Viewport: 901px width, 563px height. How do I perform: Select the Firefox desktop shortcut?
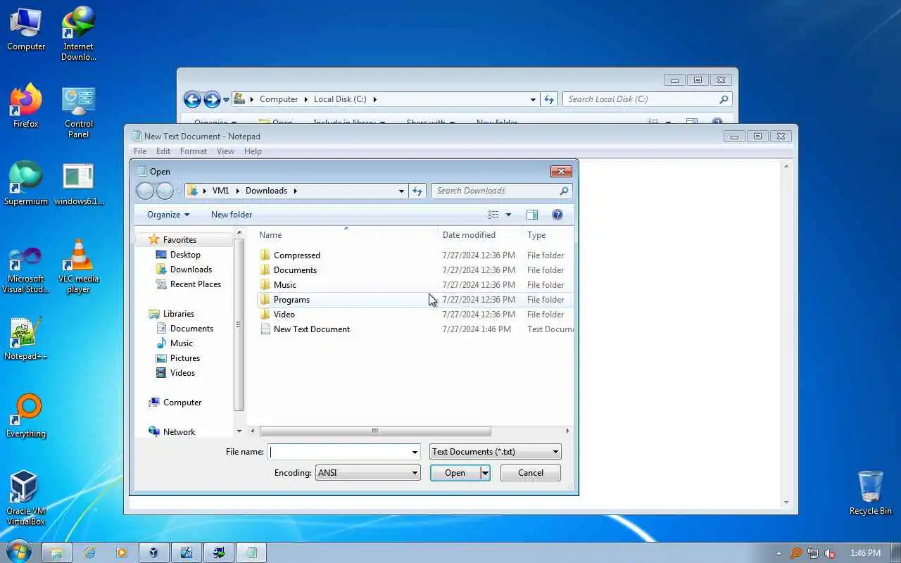(x=26, y=106)
